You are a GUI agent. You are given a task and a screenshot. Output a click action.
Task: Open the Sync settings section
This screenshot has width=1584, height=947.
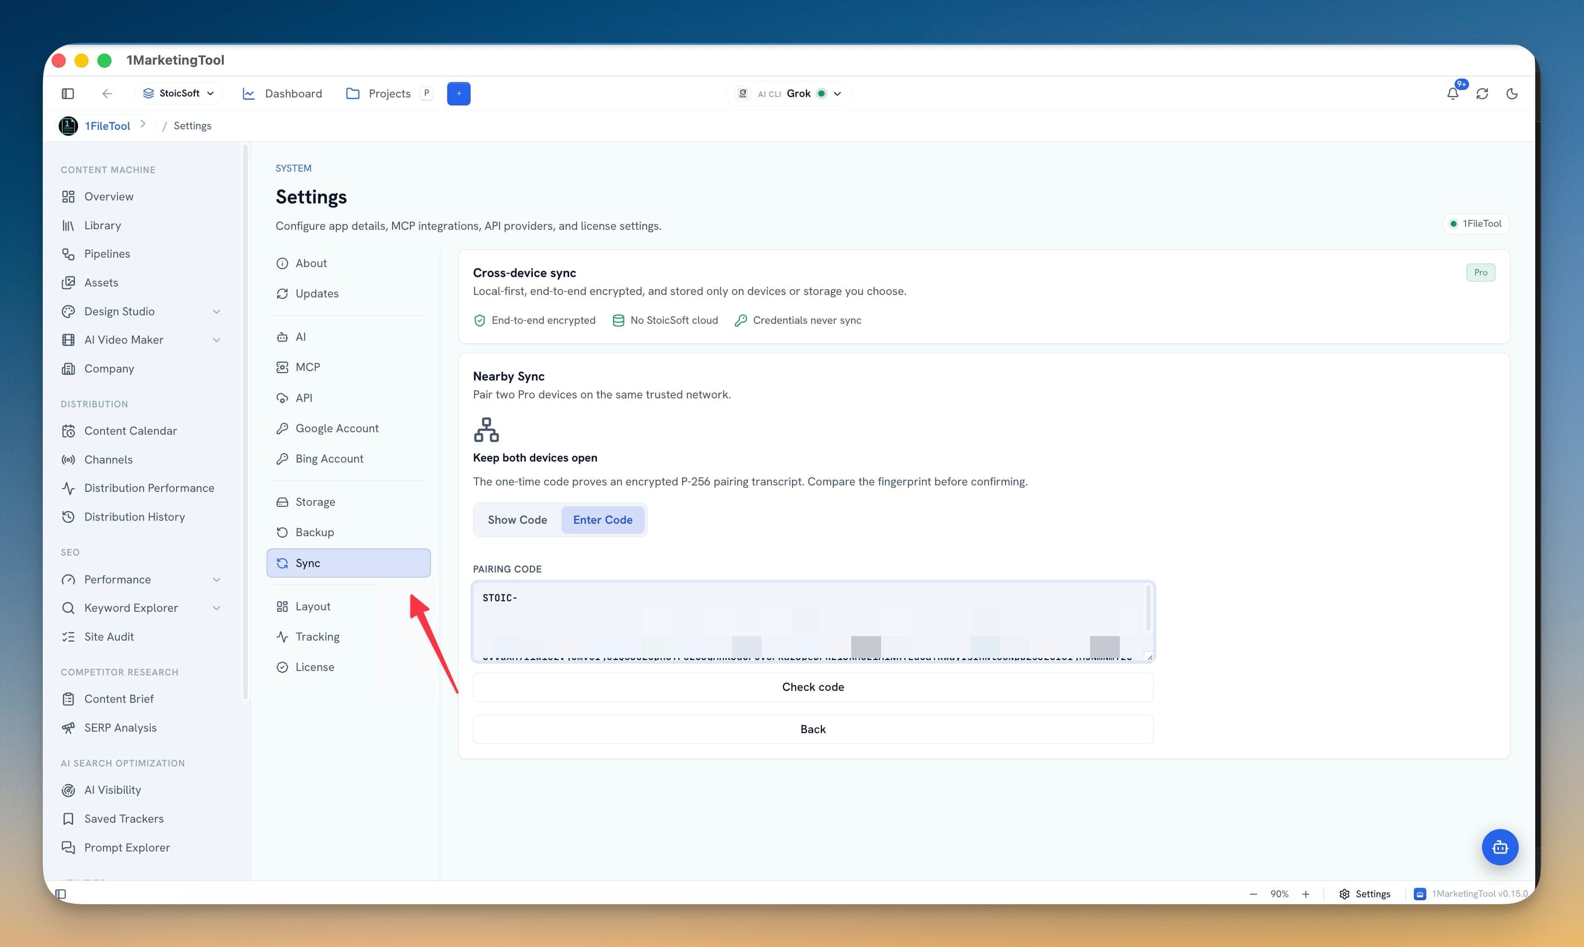[348, 563]
